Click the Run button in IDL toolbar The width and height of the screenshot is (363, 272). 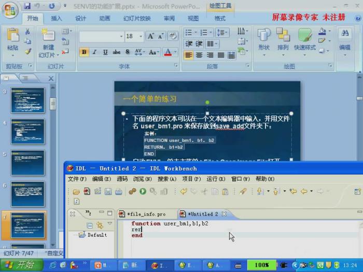point(143,192)
